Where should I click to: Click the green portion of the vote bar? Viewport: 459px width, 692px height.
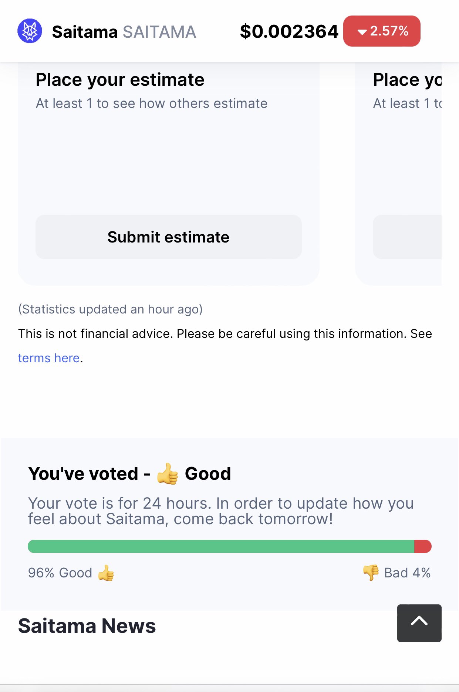(x=221, y=546)
